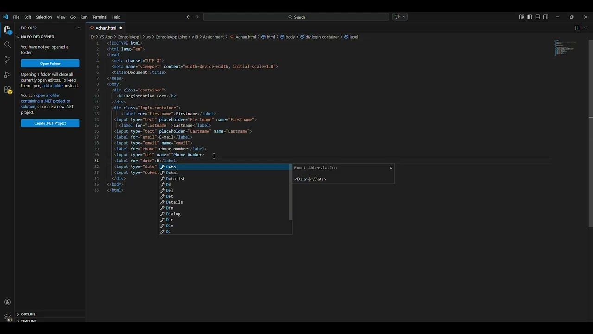Close the Emmet Abbreviation details pane
The height and width of the screenshot is (334, 593).
(x=391, y=168)
